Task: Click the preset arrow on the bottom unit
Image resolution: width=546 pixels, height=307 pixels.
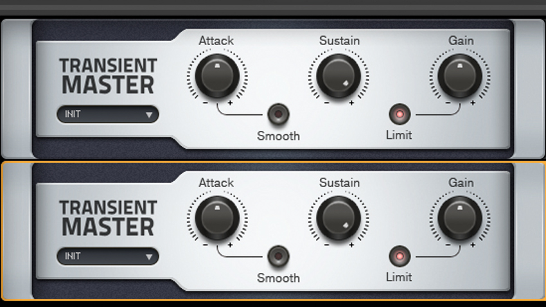Action: (x=149, y=257)
